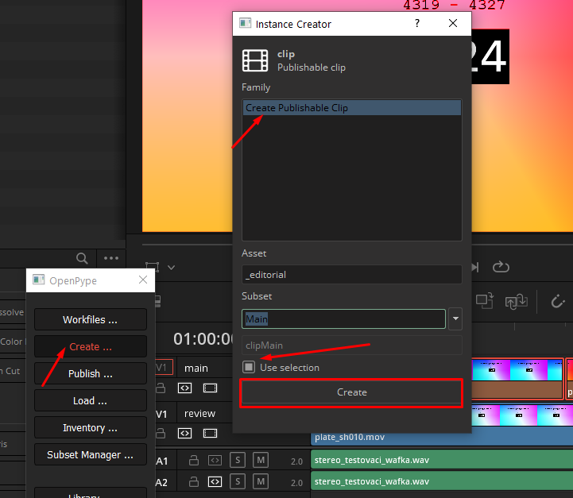Select Create Publishable Clip family item
The width and height of the screenshot is (573, 498).
point(351,108)
